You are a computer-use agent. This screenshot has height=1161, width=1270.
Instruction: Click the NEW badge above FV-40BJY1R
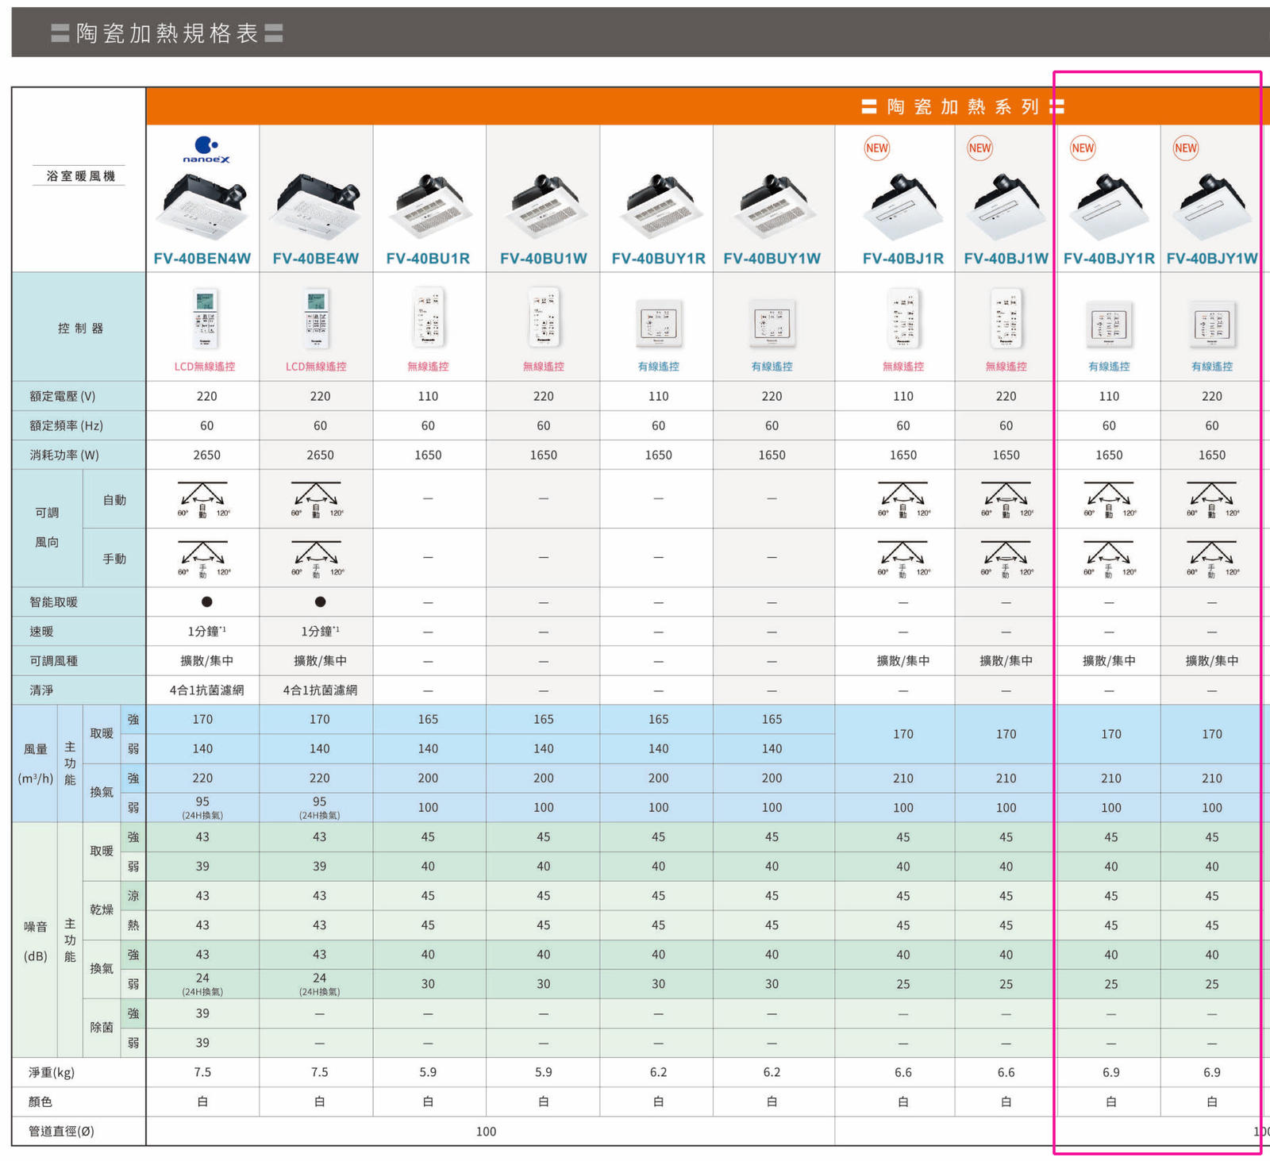(x=1083, y=148)
